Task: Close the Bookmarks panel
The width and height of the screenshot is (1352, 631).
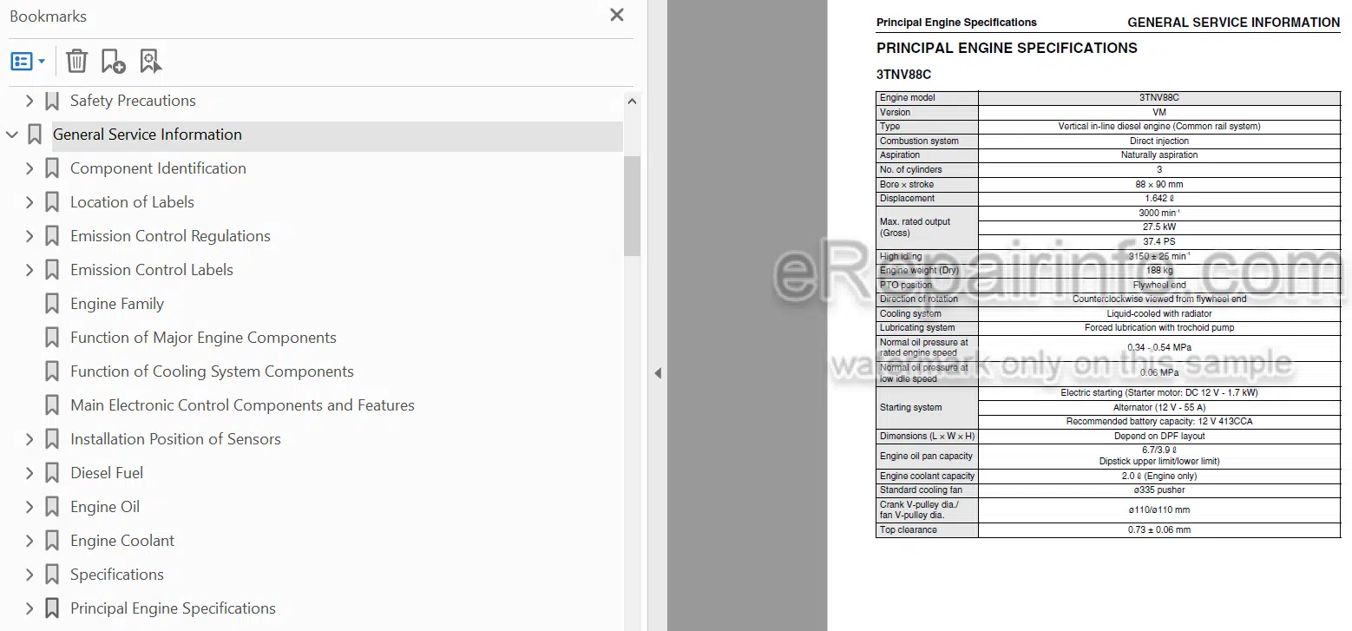Action: (617, 15)
